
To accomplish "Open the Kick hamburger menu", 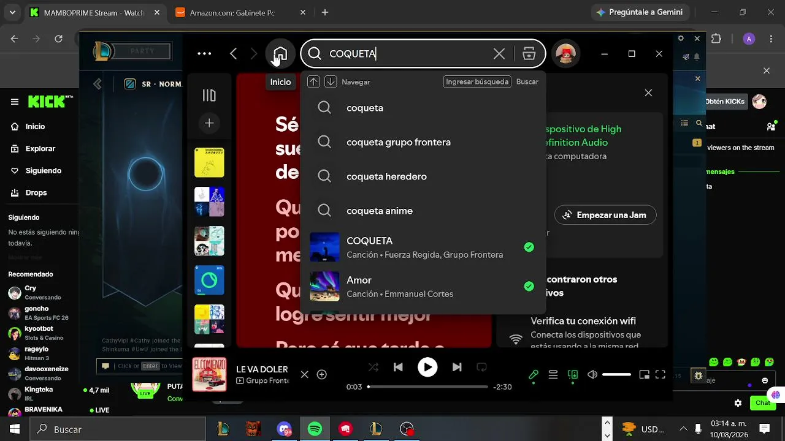I will tap(15, 102).
